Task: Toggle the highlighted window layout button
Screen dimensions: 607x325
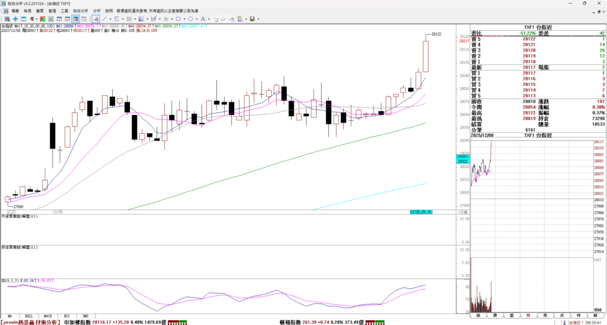Action: [75, 19]
